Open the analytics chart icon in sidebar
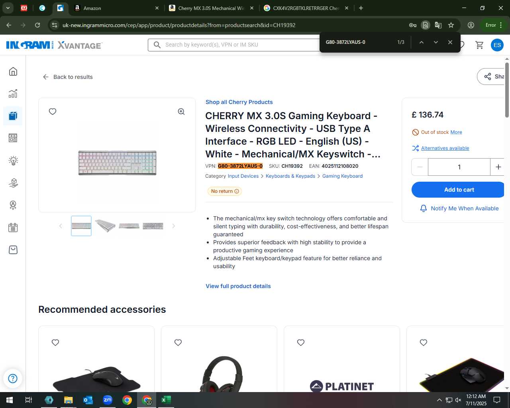The width and height of the screenshot is (510, 408). tap(13, 93)
